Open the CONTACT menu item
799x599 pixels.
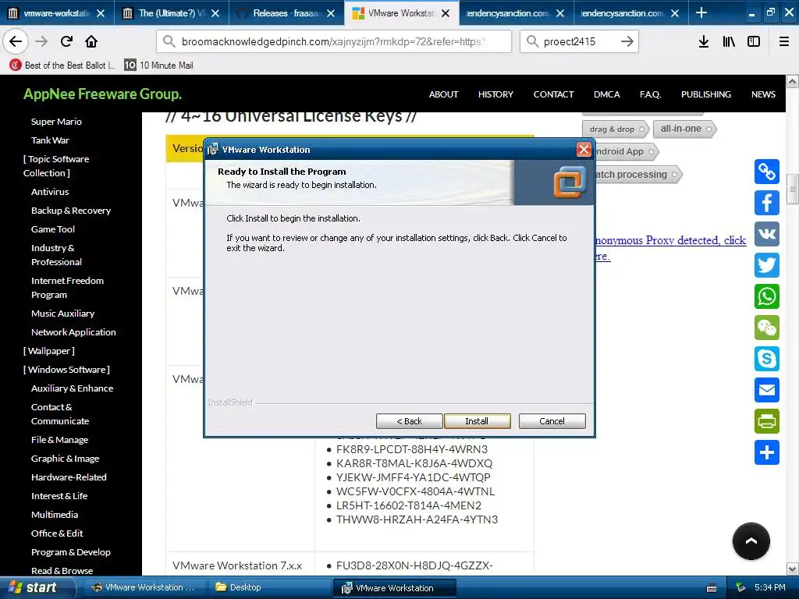553,94
